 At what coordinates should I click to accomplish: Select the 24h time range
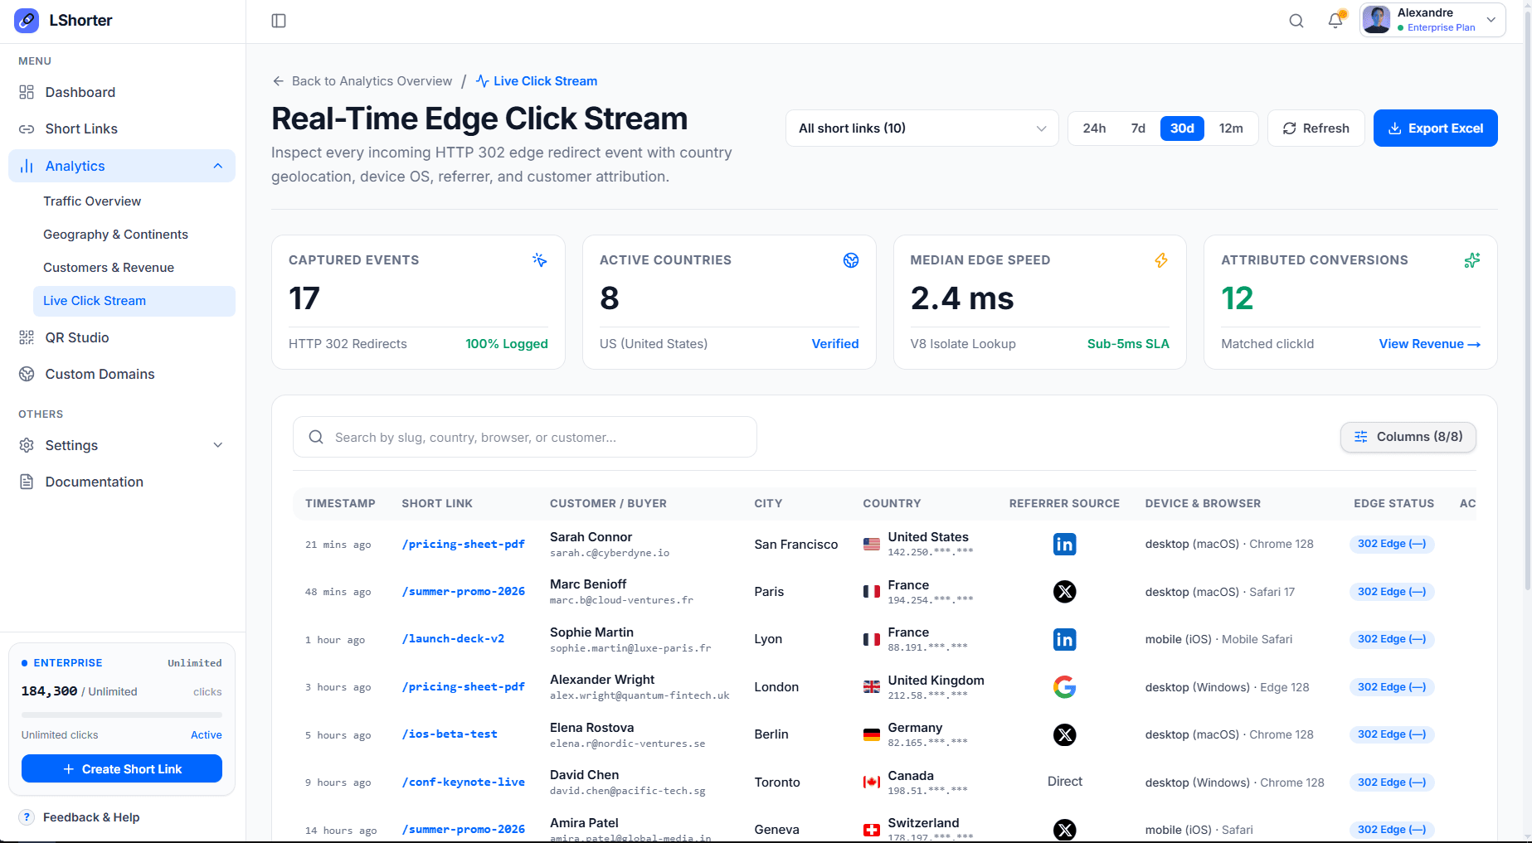tap(1094, 128)
